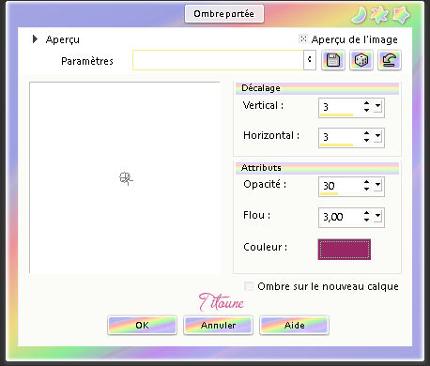This screenshot has height=366, width=430.
Task: Increase the Vertical offset with up arrow
Action: pos(366,103)
